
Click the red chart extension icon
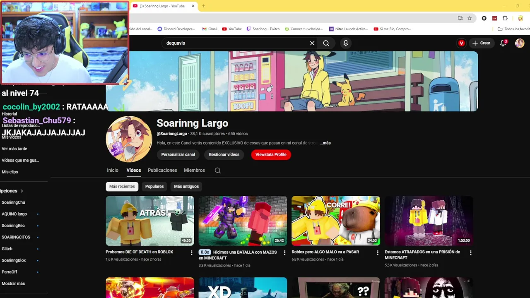494,18
